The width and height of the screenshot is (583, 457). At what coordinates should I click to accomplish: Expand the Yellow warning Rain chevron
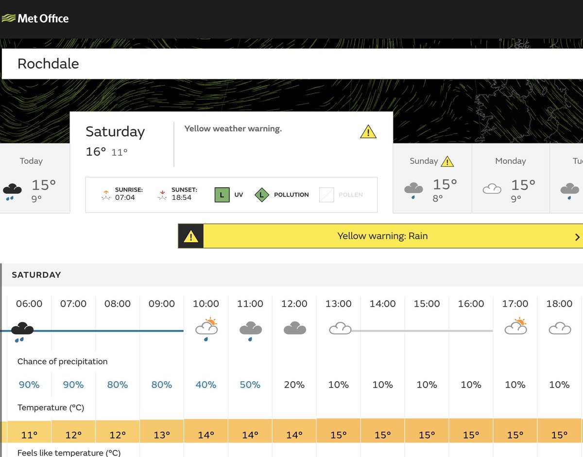(x=577, y=237)
